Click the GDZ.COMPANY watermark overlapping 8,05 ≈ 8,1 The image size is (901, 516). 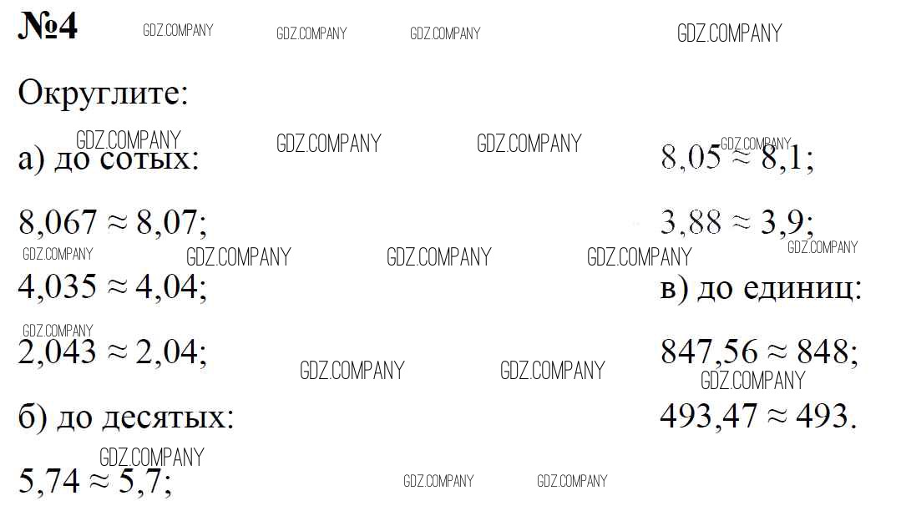[x=756, y=143]
